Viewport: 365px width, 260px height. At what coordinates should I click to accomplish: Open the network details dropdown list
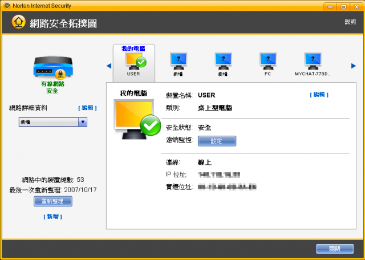pos(53,122)
